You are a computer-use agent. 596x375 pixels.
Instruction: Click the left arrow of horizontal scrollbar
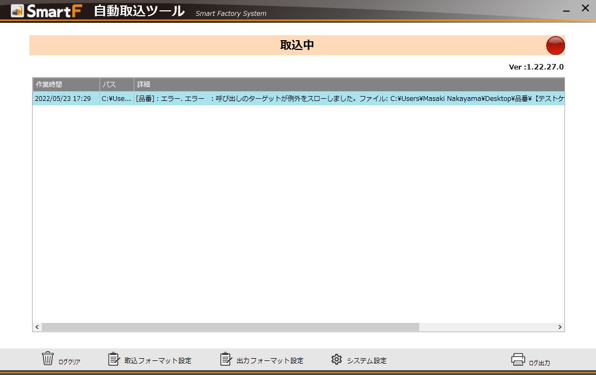pos(36,327)
